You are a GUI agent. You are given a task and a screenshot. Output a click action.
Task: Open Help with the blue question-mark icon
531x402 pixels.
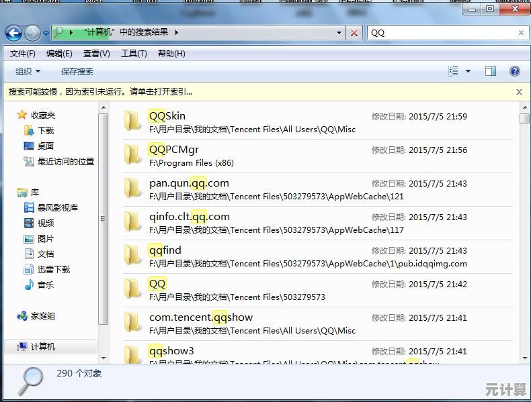pyautogui.click(x=514, y=71)
